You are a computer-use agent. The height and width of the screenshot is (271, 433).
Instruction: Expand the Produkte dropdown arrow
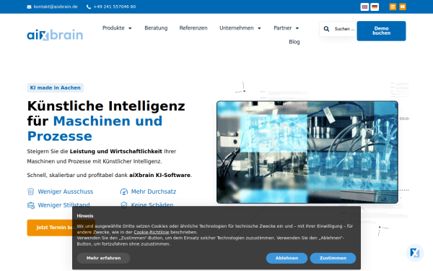point(130,28)
